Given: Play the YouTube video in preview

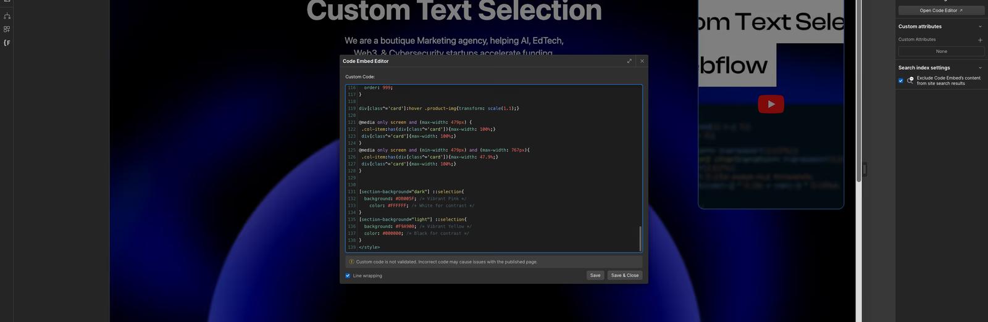Looking at the screenshot, I should click(x=771, y=104).
